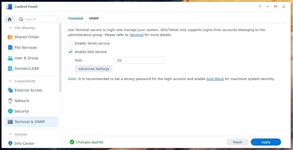The image size is (293, 150).
Task: Open Security settings page
Action: pos(31,111)
